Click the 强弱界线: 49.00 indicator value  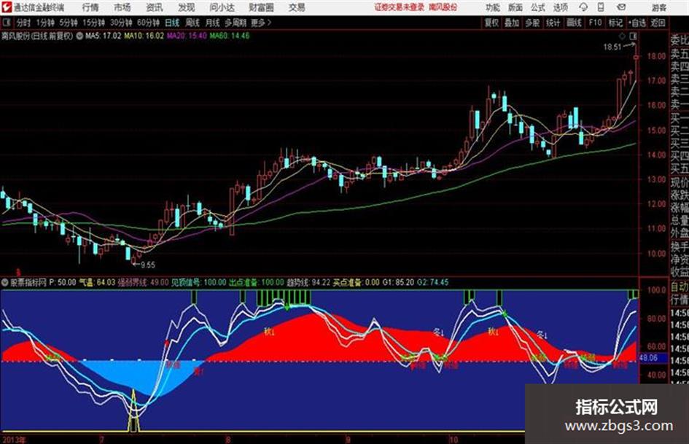click(143, 282)
